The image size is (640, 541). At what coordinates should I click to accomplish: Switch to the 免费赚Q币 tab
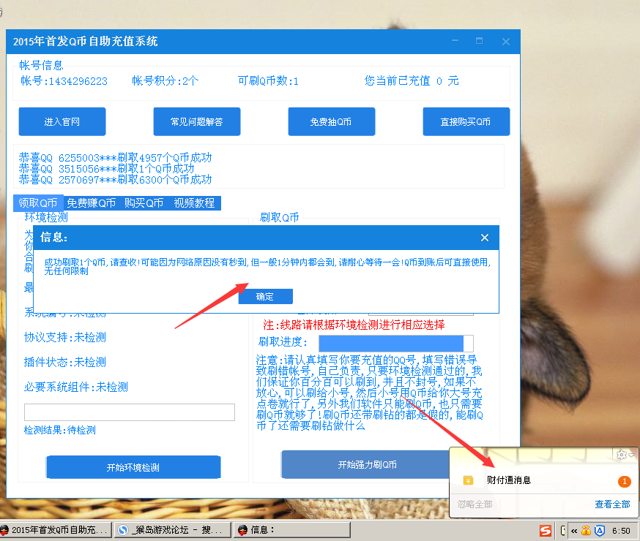tap(90, 203)
